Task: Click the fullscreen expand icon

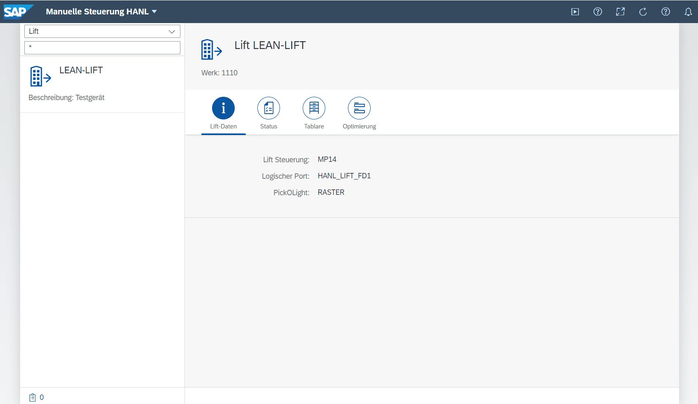Action: [620, 12]
